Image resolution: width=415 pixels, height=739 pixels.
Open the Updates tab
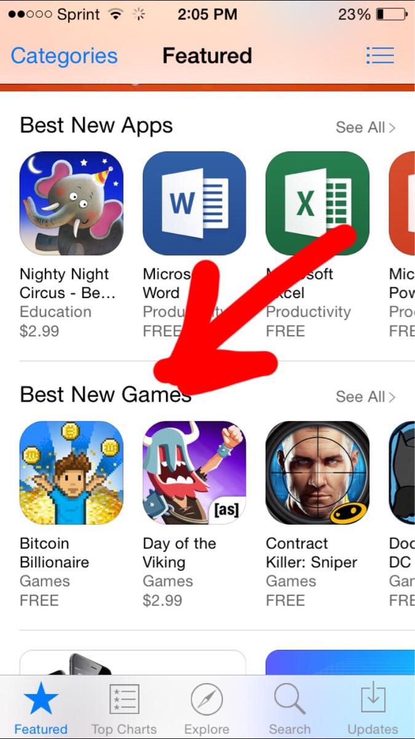click(373, 708)
